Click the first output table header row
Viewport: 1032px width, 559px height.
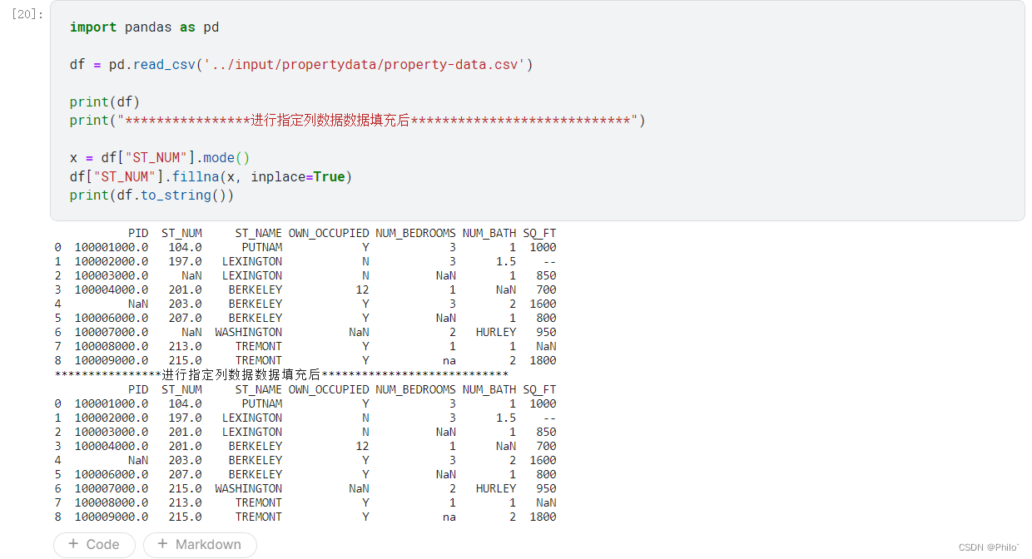[342, 233]
